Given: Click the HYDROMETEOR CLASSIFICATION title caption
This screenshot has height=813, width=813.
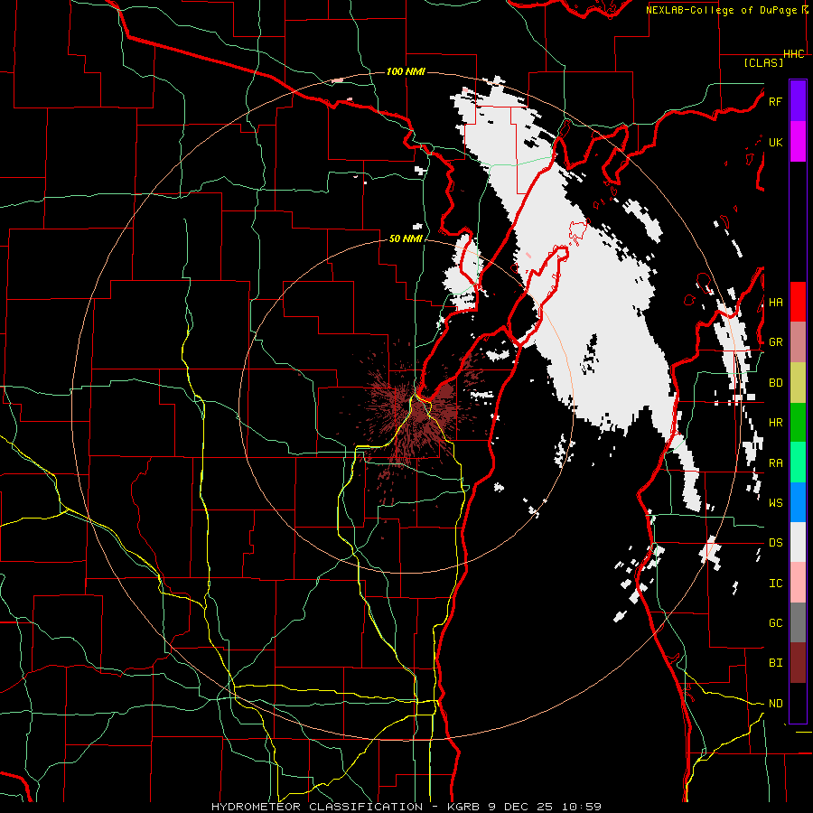Looking at the screenshot, I should pos(317,807).
